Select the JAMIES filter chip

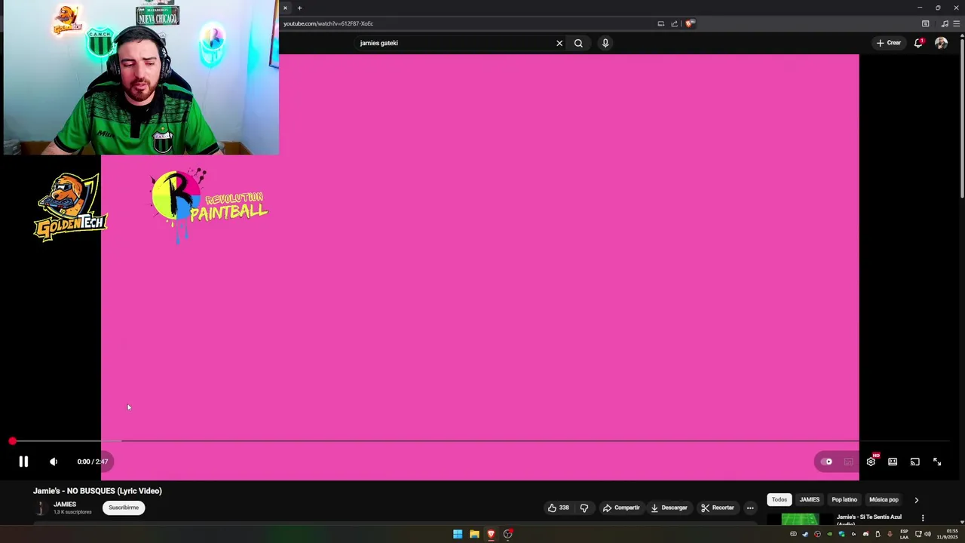809,499
